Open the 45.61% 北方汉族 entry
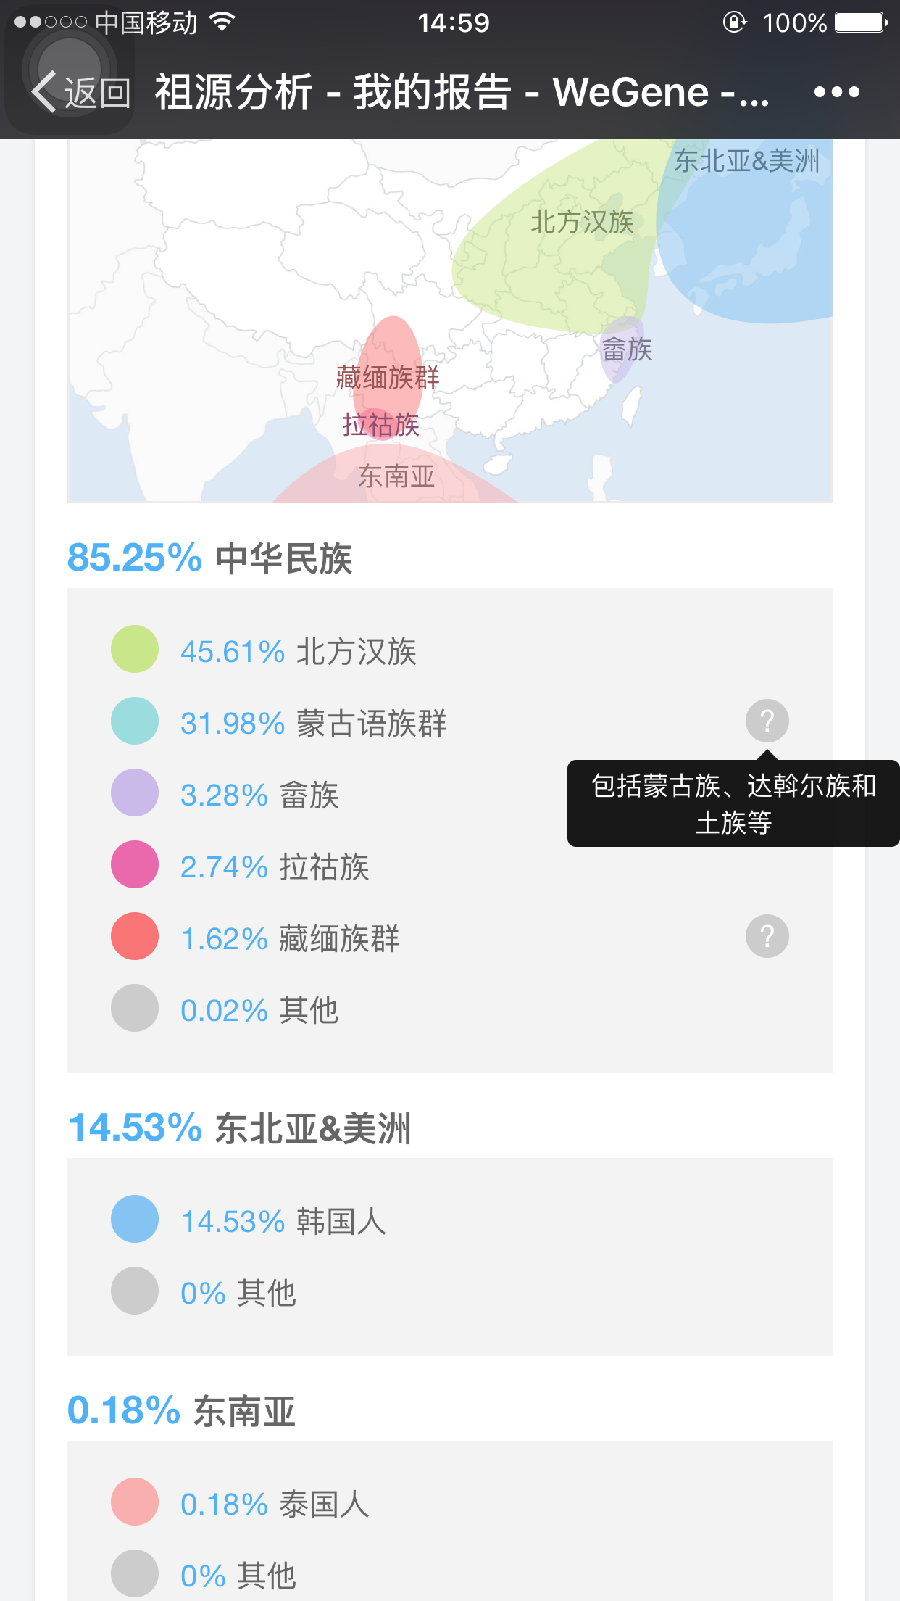 (x=298, y=651)
